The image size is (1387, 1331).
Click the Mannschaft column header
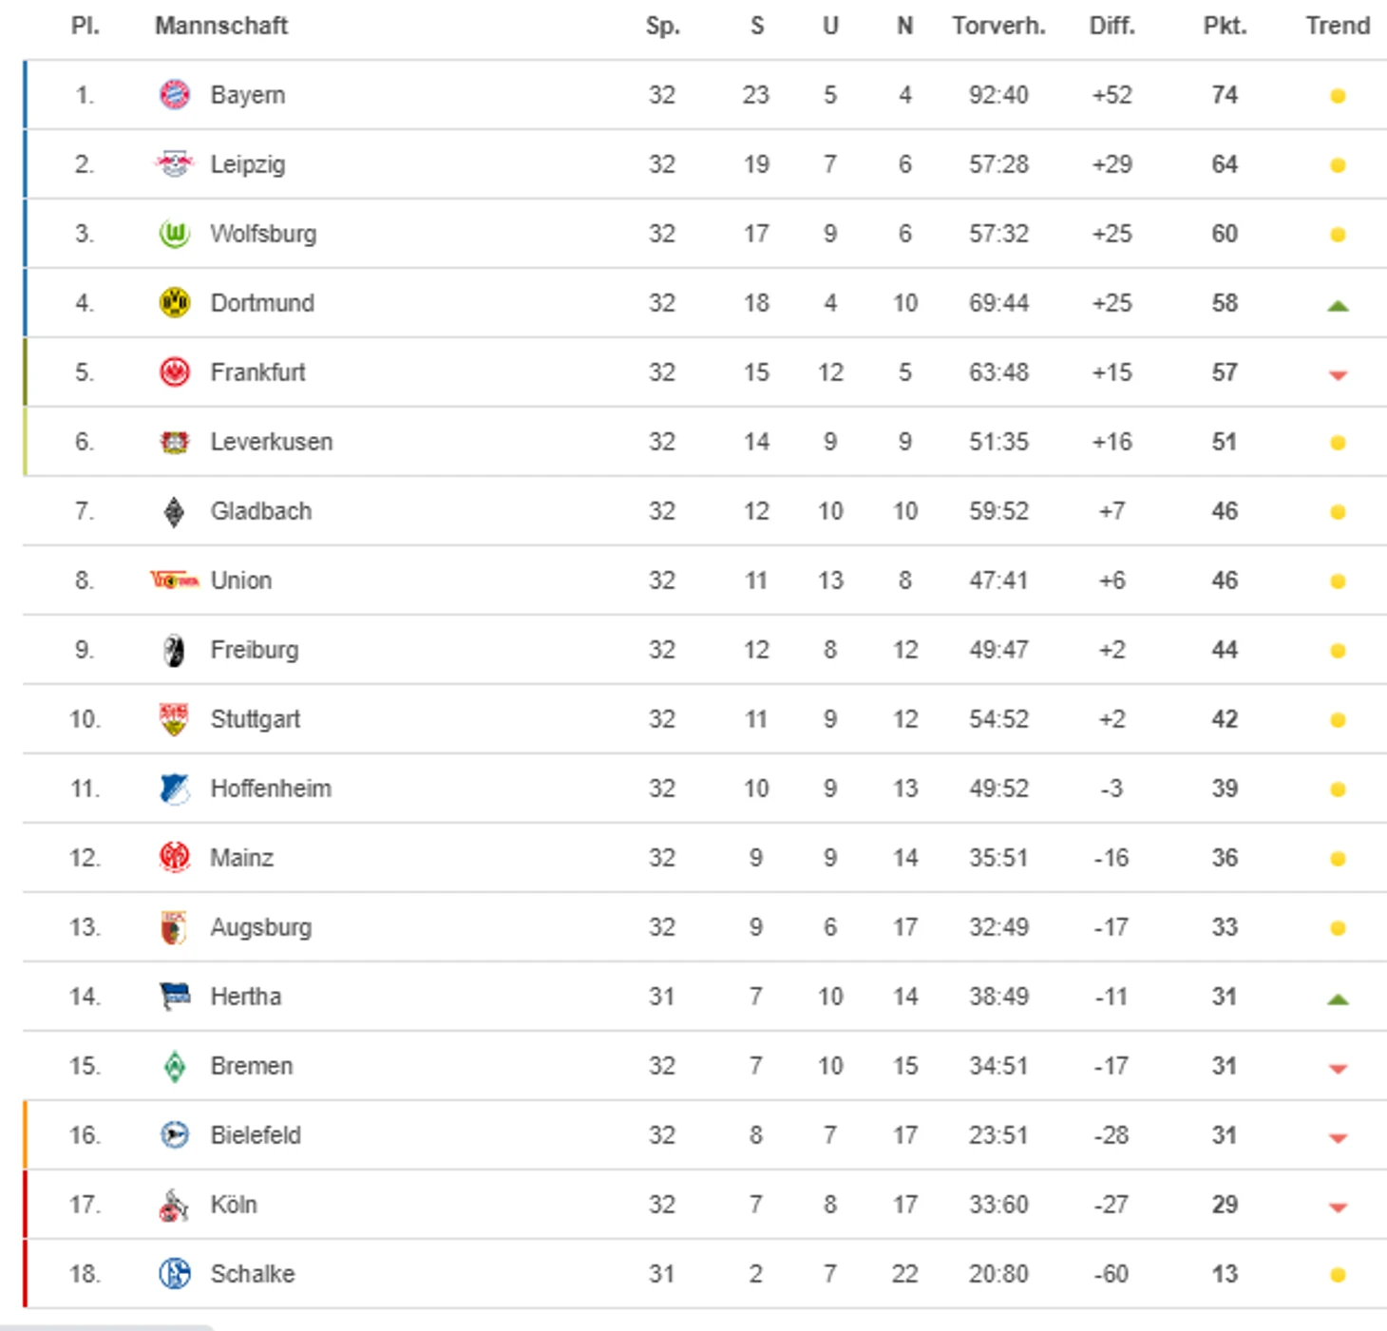coord(221,26)
